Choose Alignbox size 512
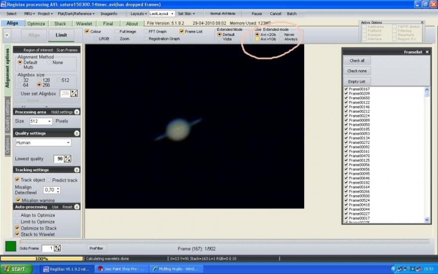The height and width of the screenshot is (274, 438). 58,80
